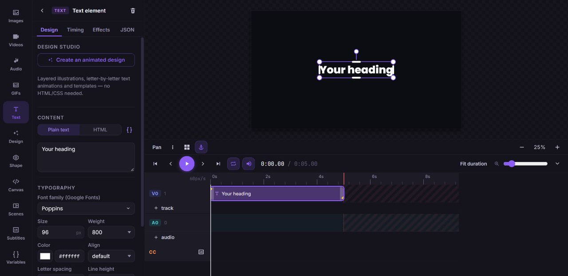Toggle the anchor snap icon
The width and height of the screenshot is (568, 276).
(201, 147)
